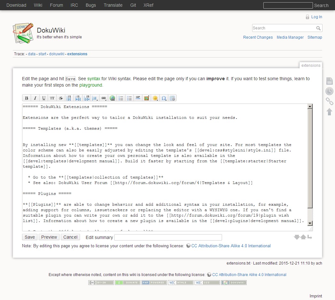The image size is (335, 300).
Task: Insert external link globe icon
Action: (x=112, y=98)
